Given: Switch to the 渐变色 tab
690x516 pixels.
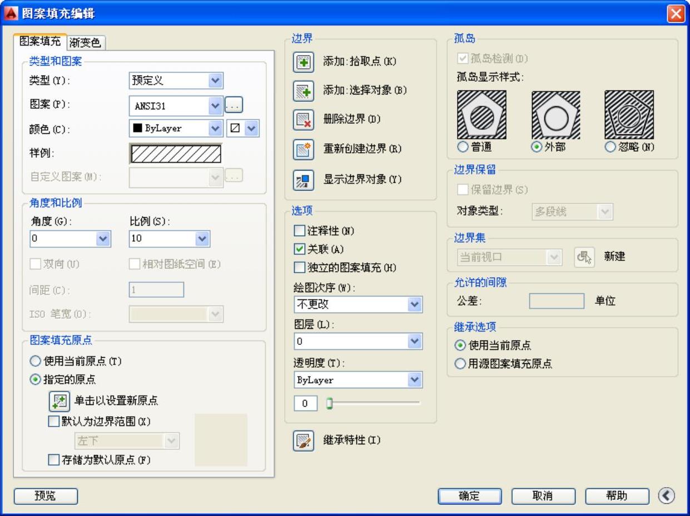Looking at the screenshot, I should point(86,43).
